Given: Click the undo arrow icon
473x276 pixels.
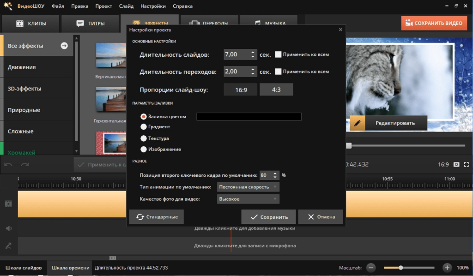Looking at the screenshot, I should 8,164.
